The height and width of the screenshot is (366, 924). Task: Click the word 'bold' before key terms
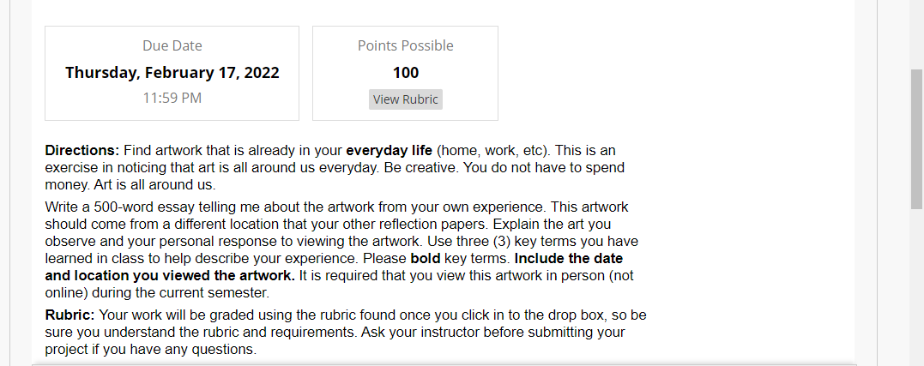pos(426,258)
